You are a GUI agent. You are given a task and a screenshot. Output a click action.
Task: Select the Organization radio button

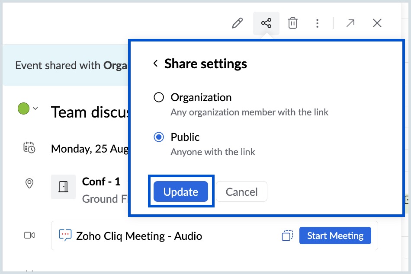pos(159,98)
